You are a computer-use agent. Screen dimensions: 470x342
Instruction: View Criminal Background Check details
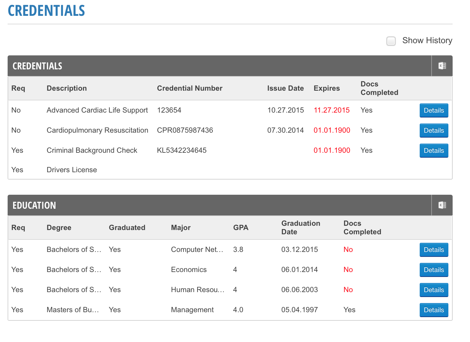pyautogui.click(x=434, y=151)
